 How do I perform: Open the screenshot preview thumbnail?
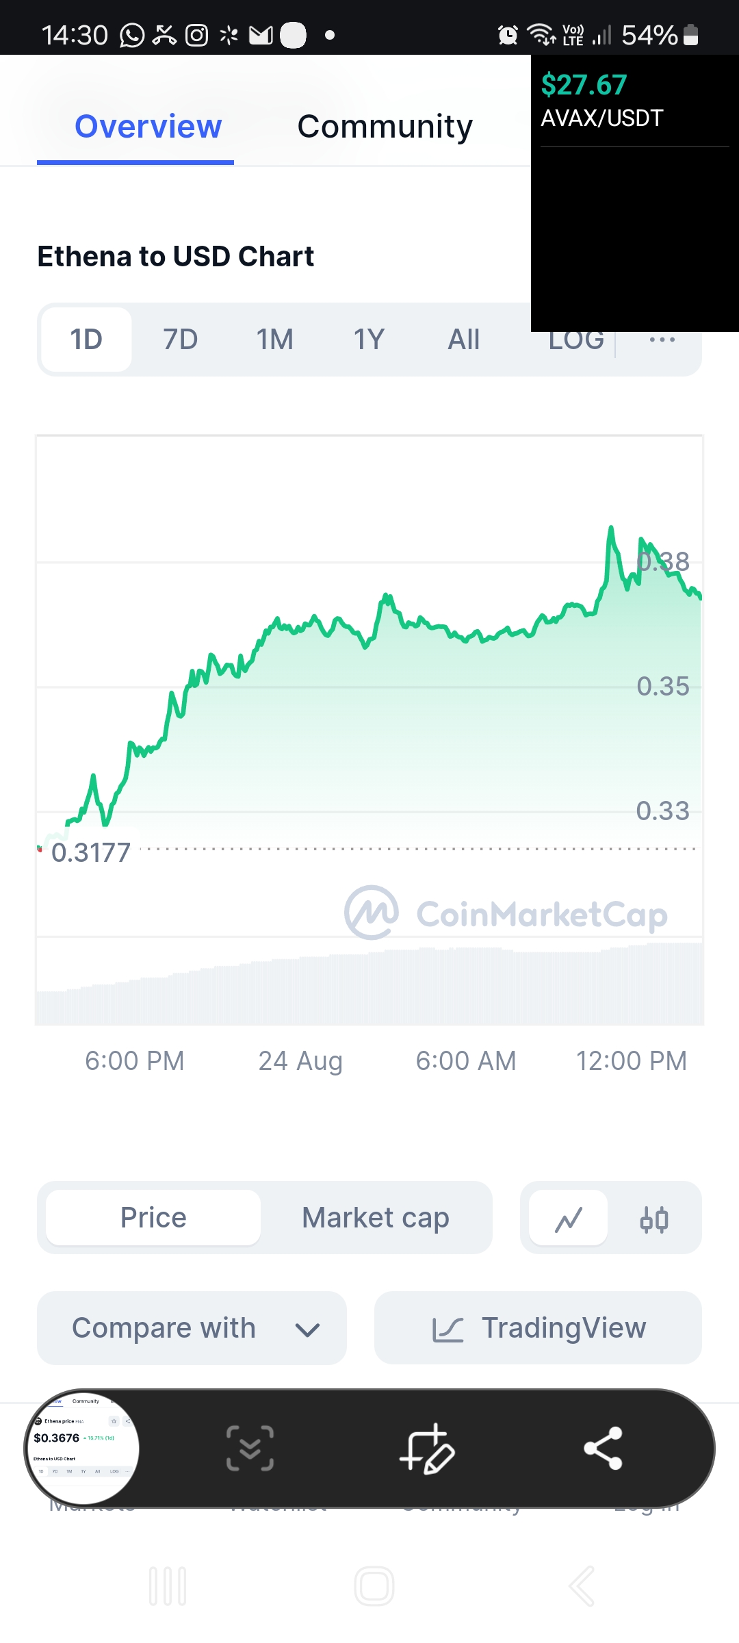(82, 1449)
